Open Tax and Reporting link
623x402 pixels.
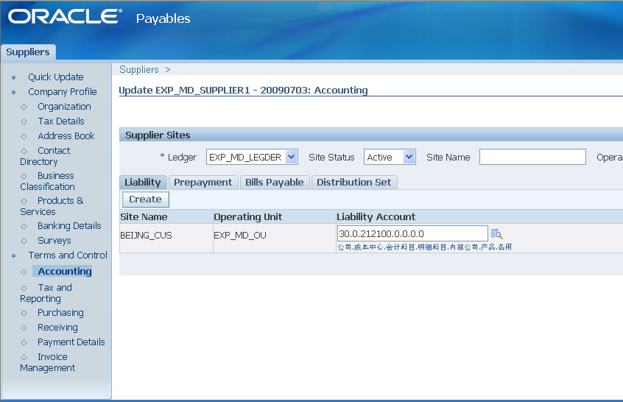46,293
